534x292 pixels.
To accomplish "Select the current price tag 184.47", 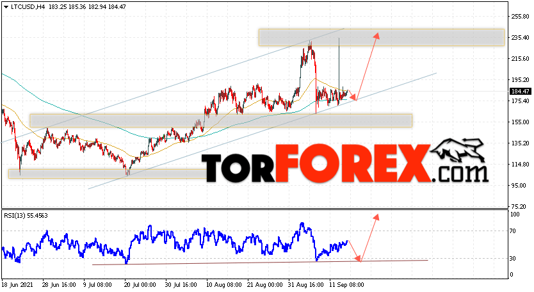I will click(x=520, y=92).
